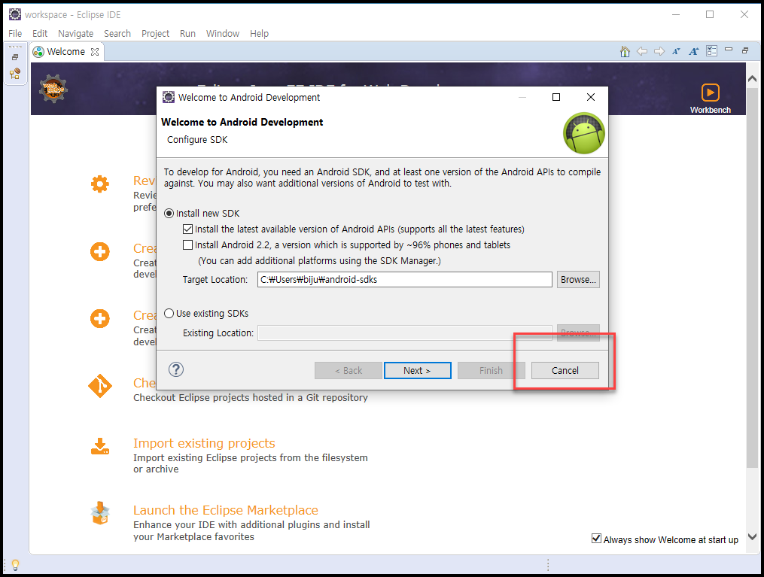
Task: Click the scroll down arrow on the welcome page
Action: point(752,536)
